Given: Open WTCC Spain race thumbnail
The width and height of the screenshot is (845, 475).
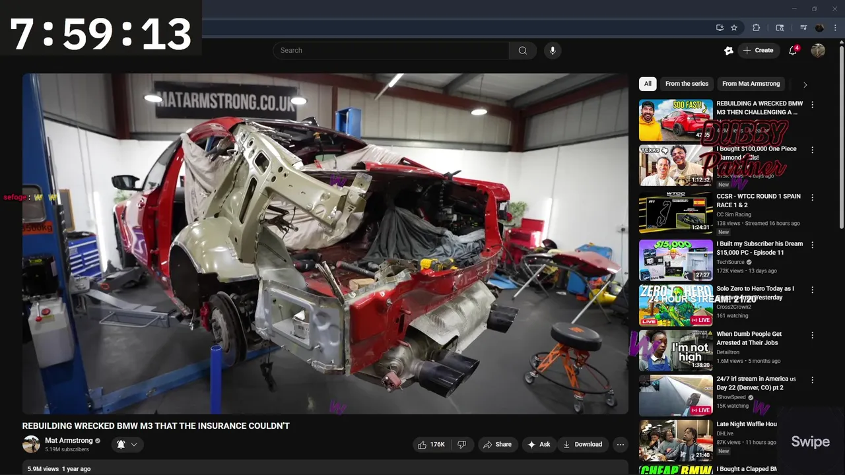Looking at the screenshot, I should tap(676, 212).
